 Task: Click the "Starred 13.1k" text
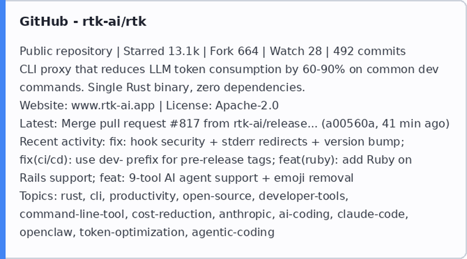tap(161, 51)
